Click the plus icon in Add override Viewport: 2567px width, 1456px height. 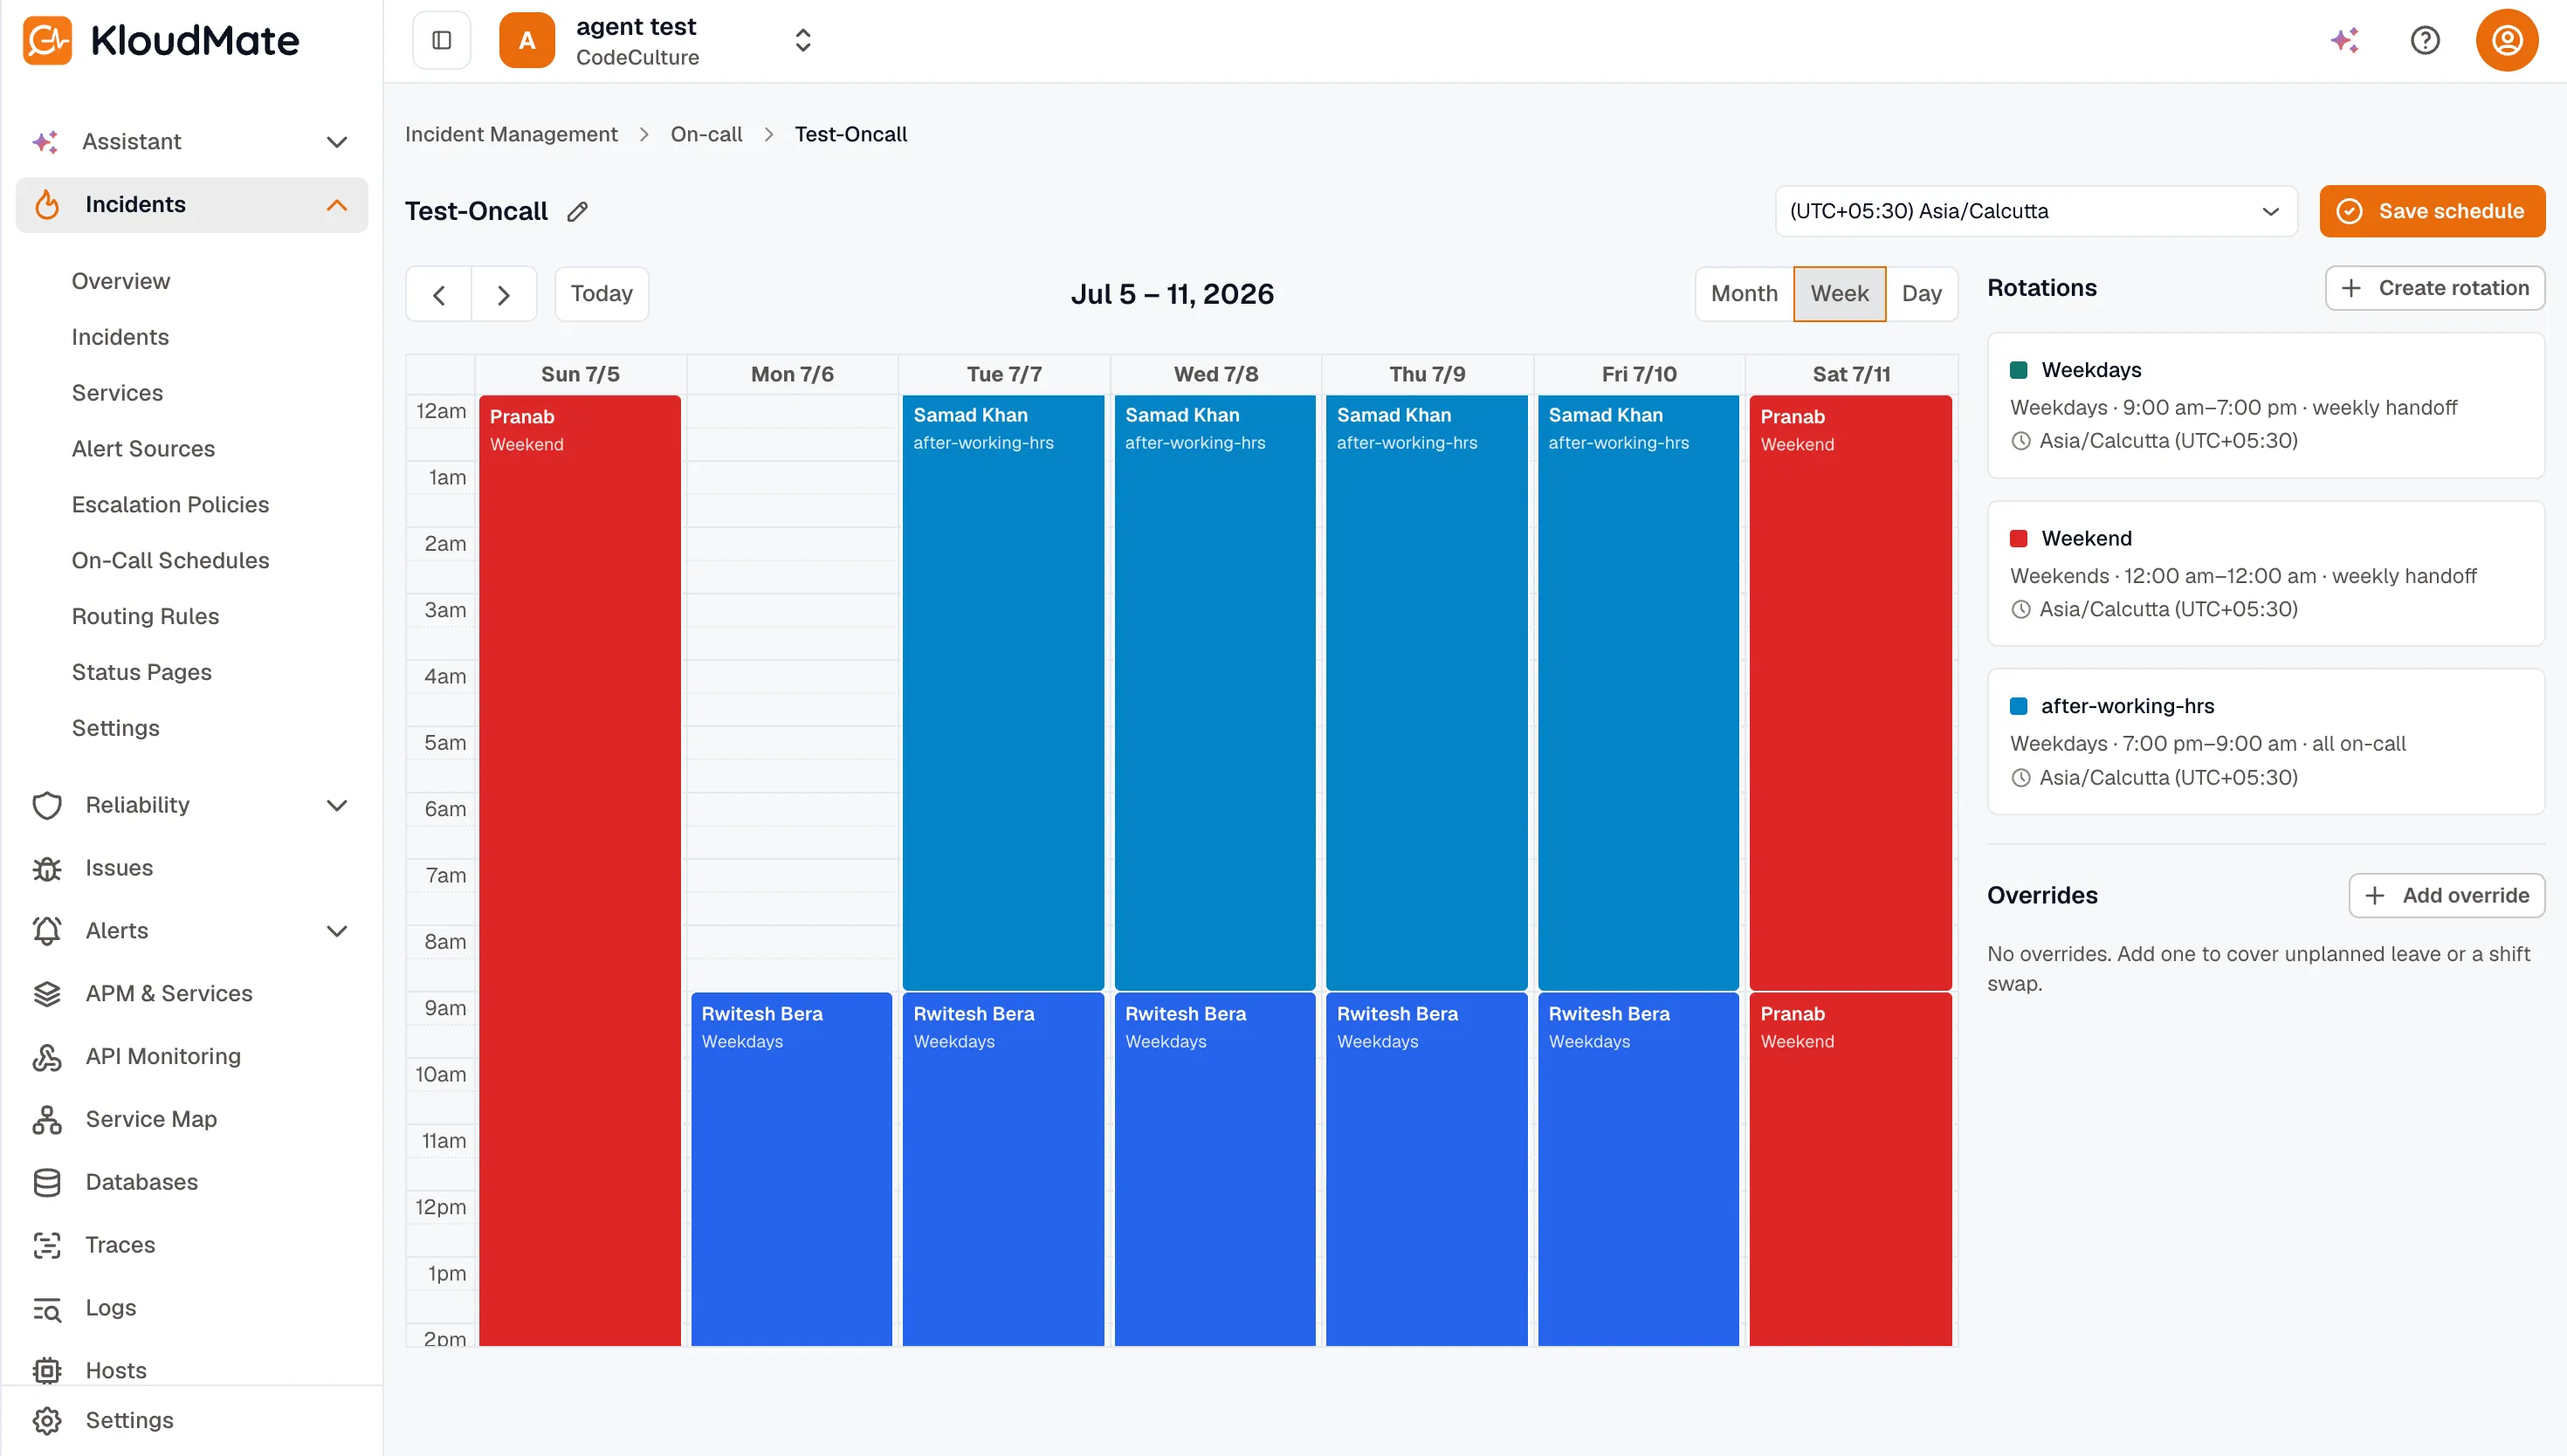[x=2375, y=895]
